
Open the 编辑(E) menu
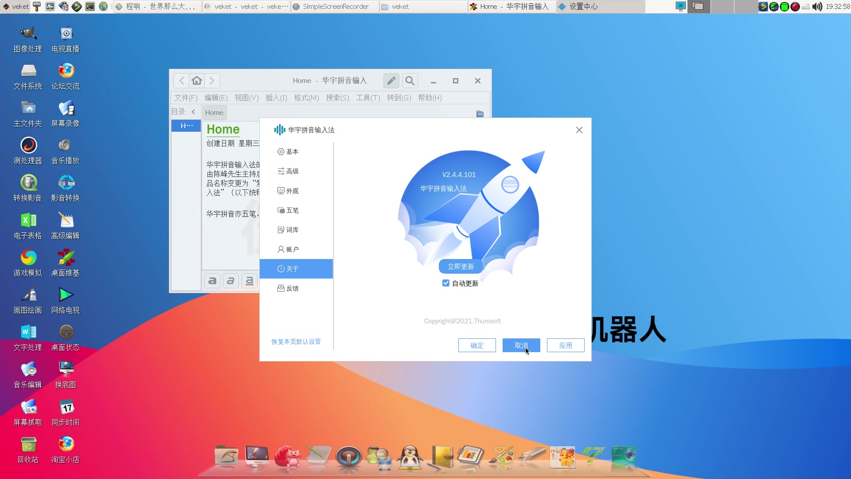216,98
